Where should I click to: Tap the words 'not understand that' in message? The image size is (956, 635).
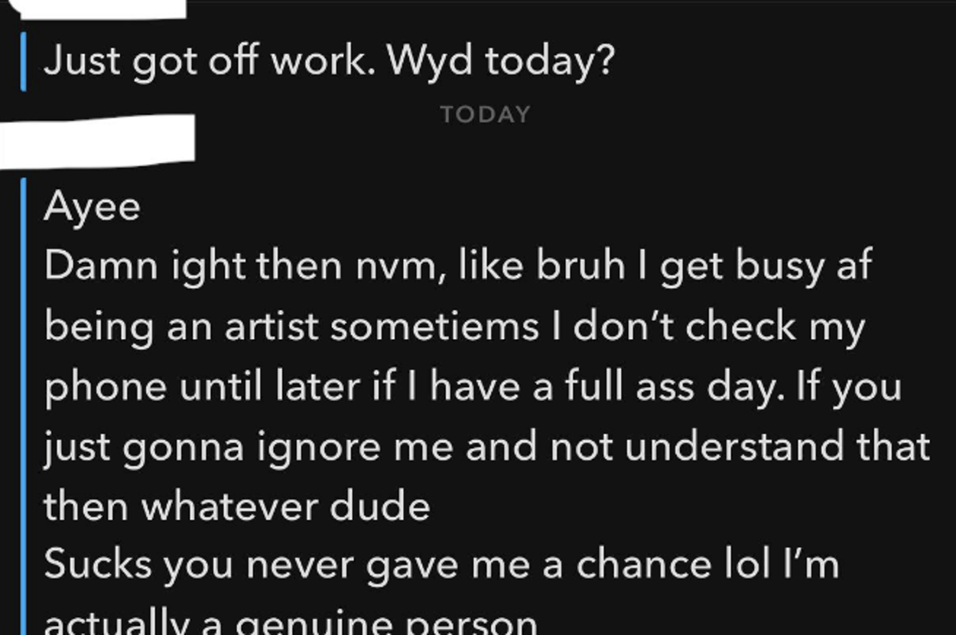(x=740, y=446)
